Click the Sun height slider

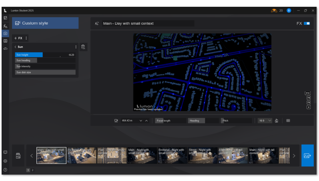(45, 55)
